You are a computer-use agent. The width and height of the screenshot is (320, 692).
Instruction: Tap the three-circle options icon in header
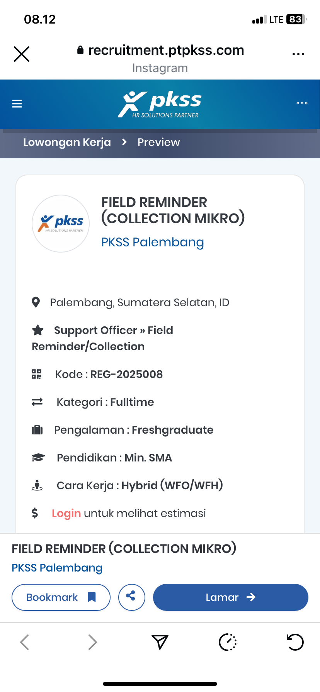302,103
